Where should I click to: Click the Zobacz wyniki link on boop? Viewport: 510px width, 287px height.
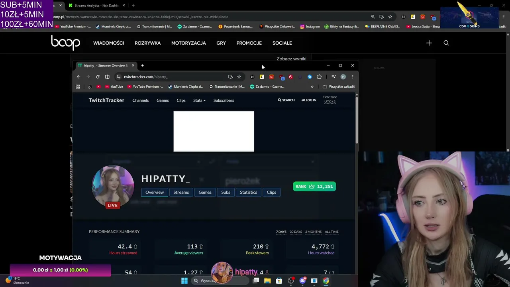(x=291, y=59)
